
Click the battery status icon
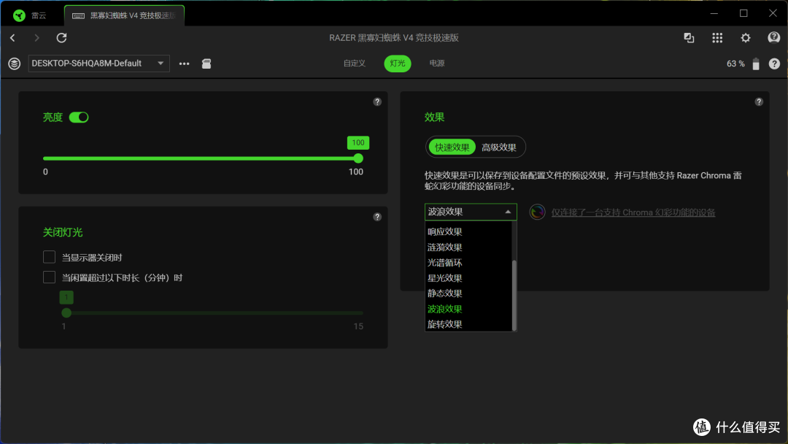coord(756,64)
